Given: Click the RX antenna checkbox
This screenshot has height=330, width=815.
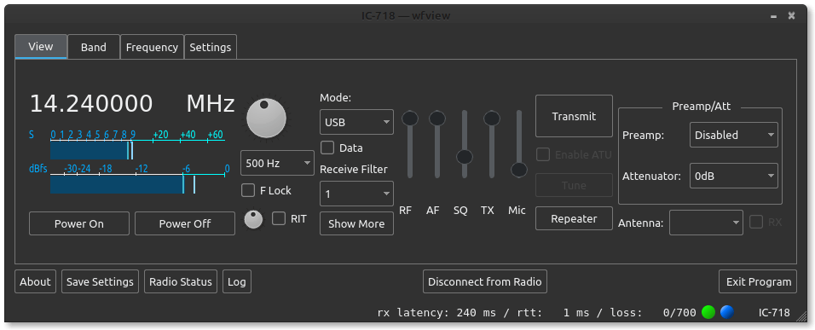Looking at the screenshot, I should pos(756,223).
